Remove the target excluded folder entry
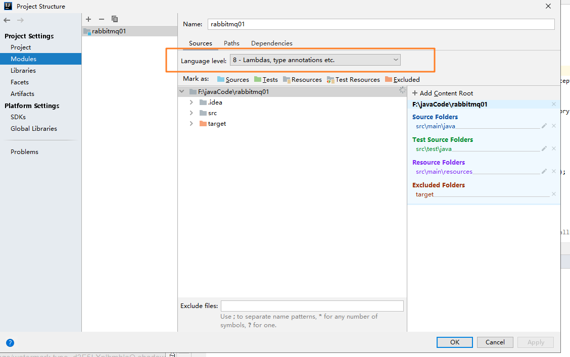Screen dimensions: 570x357 tap(553, 194)
